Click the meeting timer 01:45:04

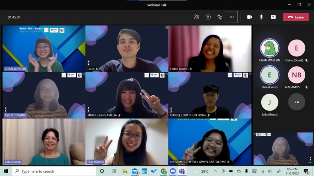click(14, 17)
